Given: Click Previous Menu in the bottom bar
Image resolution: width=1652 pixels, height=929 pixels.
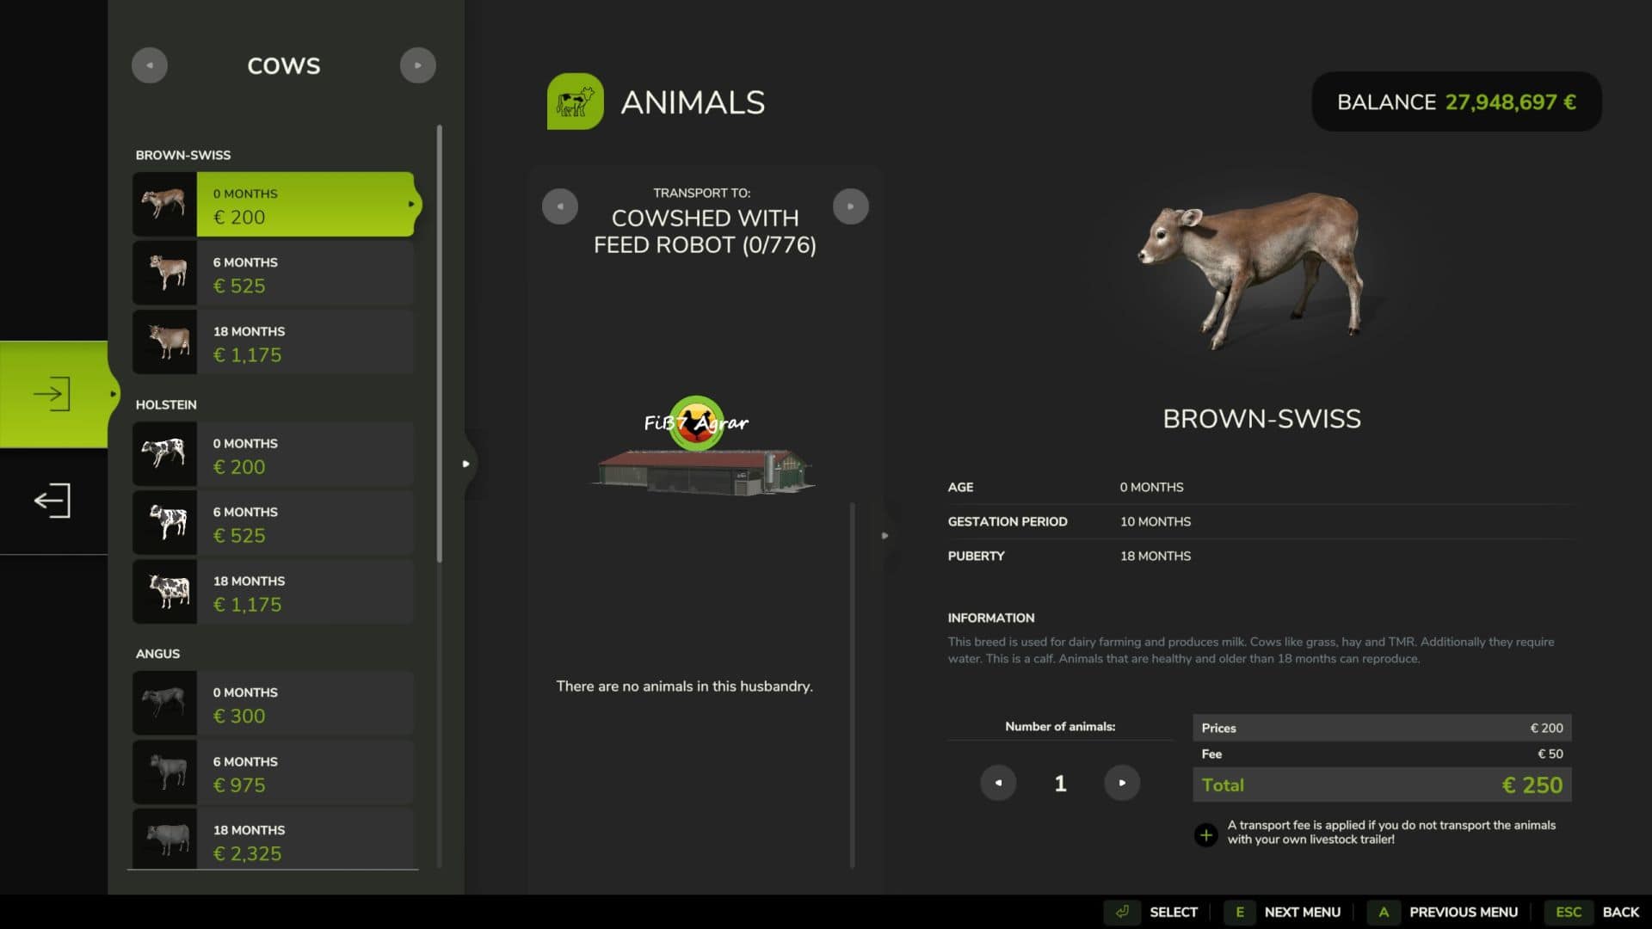Looking at the screenshot, I should 1463,912.
